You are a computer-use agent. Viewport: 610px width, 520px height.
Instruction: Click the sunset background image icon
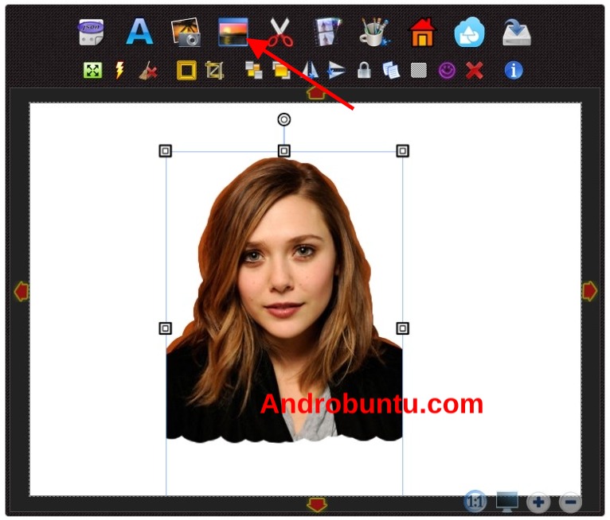pos(233,33)
